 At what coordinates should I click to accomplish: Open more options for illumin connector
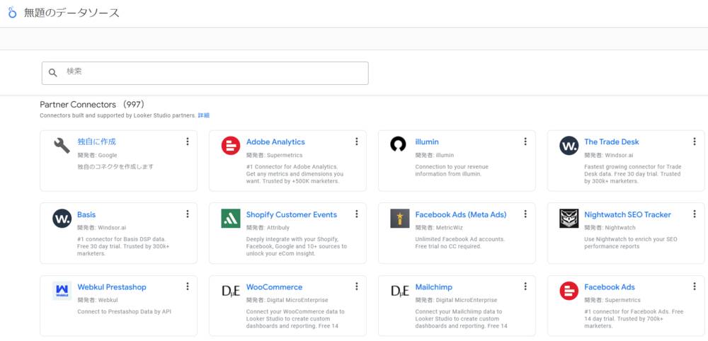(525, 141)
